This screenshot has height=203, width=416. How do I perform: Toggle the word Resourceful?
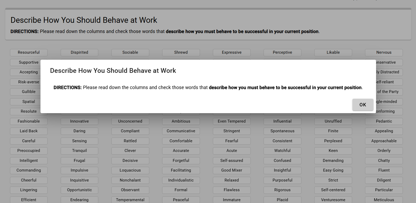[29, 52]
